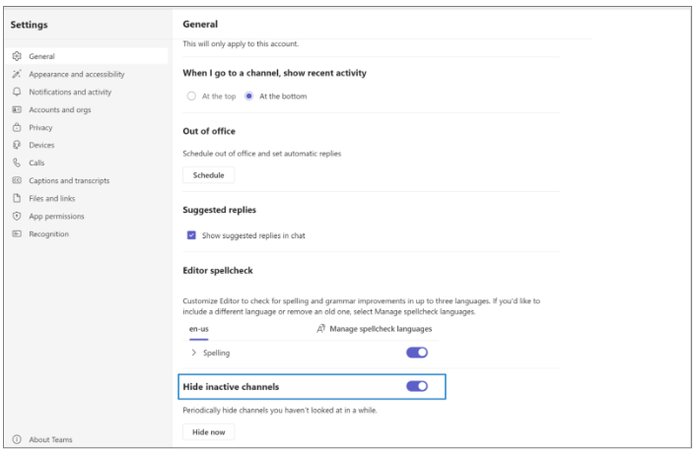Screen dimensions: 696x455
Task: Select the 'At the top' radio option
Action: tap(191, 96)
